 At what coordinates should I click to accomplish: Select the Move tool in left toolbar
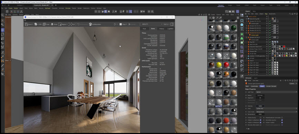click(x=2, y=30)
